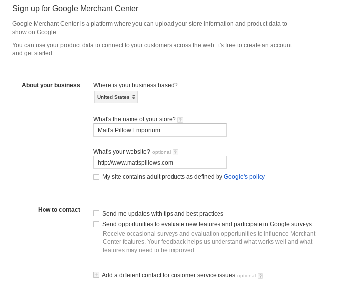Click the 'What's the name of your store?' label

[134, 119]
